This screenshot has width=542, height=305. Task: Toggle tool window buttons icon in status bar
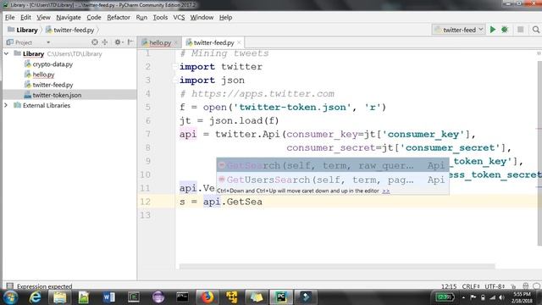coord(9,286)
